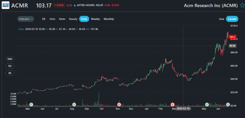Image resolution: width=245 pixels, height=118 pixels.
Task: Click the -6.10% change badge
Action: pos(59,5)
